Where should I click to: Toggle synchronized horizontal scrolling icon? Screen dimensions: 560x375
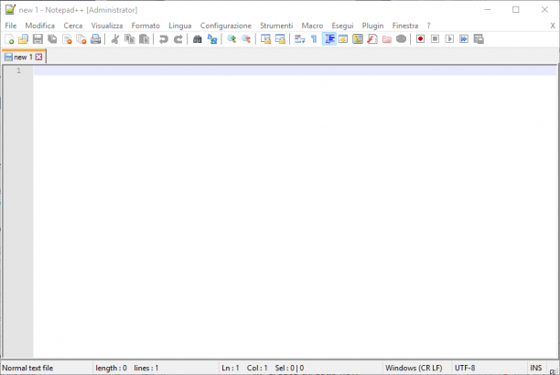pyautogui.click(x=280, y=39)
